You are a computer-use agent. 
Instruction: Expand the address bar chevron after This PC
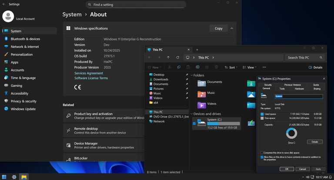(x=213, y=57)
